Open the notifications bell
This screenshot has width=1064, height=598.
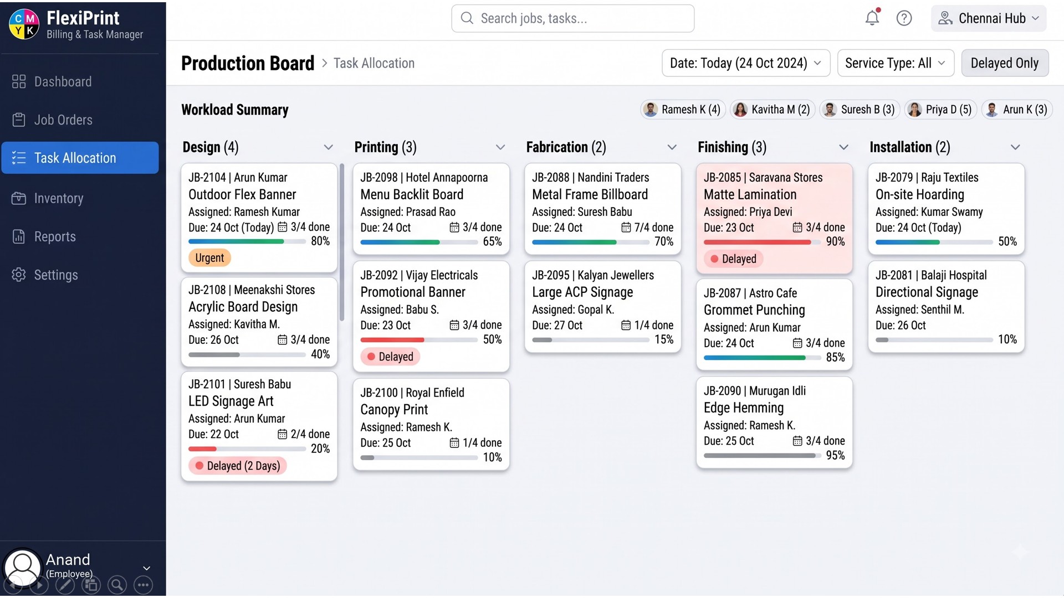coord(872,18)
